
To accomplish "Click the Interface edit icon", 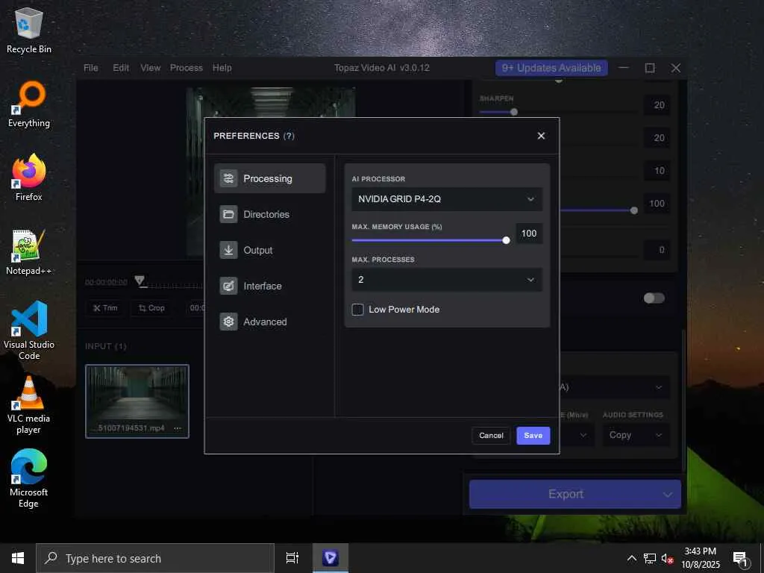I will pyautogui.click(x=228, y=286).
